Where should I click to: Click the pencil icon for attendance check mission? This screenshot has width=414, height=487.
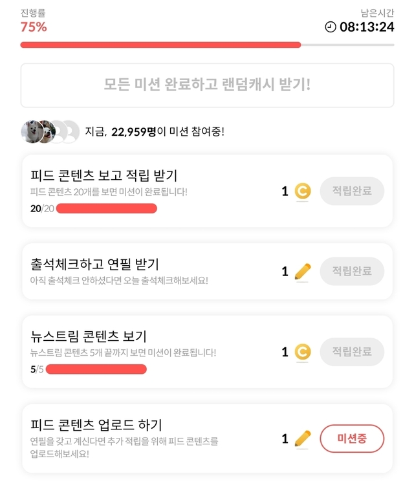coord(302,272)
